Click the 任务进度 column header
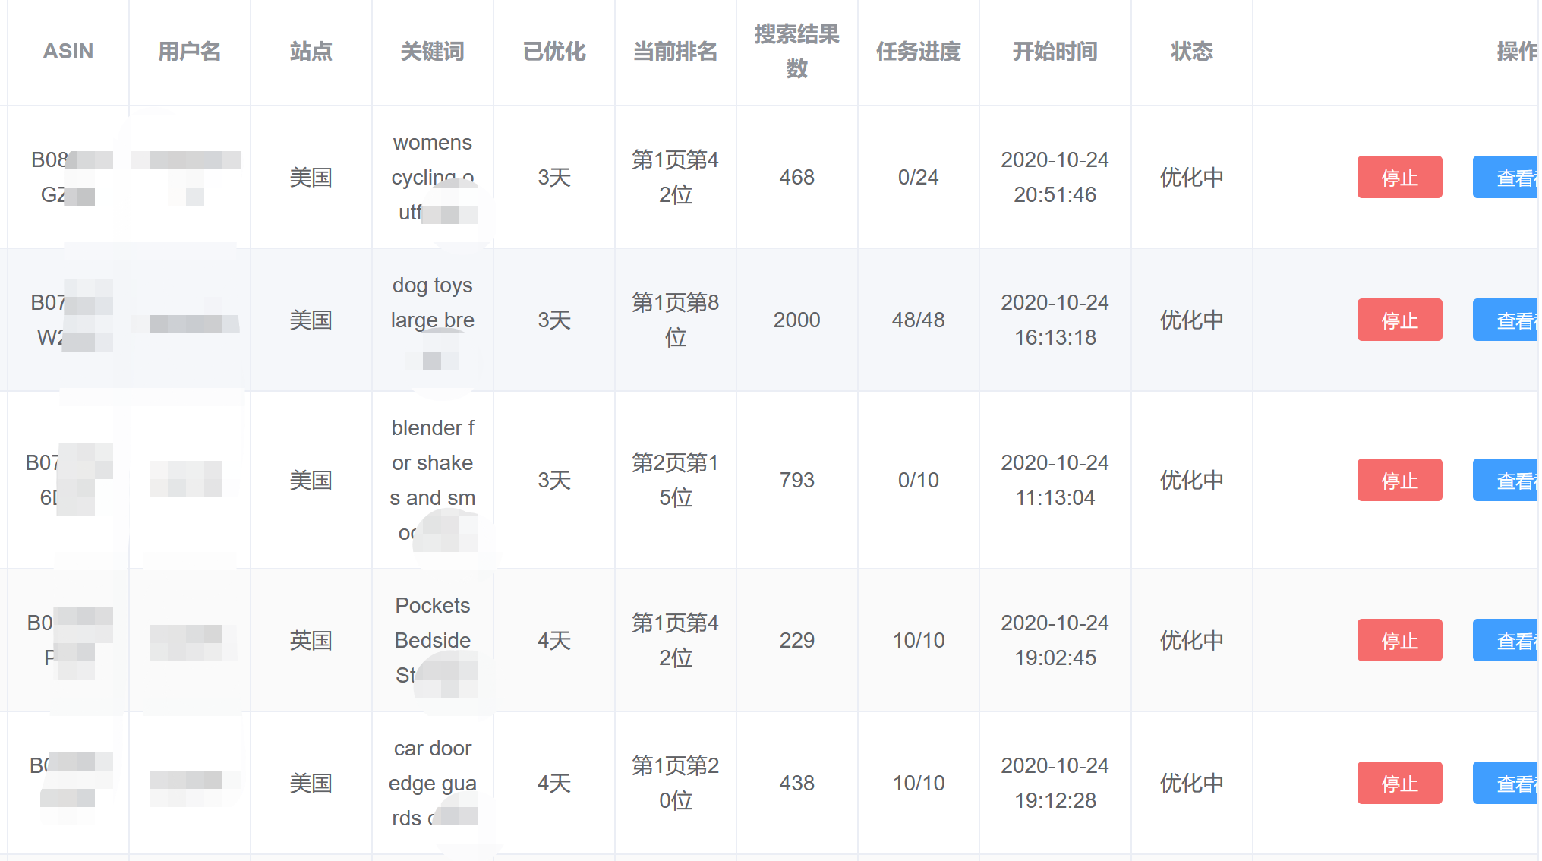Viewport: 1542px width, 861px height. pyautogui.click(x=919, y=52)
